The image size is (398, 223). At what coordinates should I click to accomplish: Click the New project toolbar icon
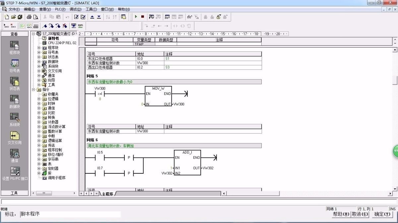point(7,17)
